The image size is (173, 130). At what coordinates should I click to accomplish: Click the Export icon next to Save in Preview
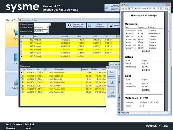(x=132, y=9)
